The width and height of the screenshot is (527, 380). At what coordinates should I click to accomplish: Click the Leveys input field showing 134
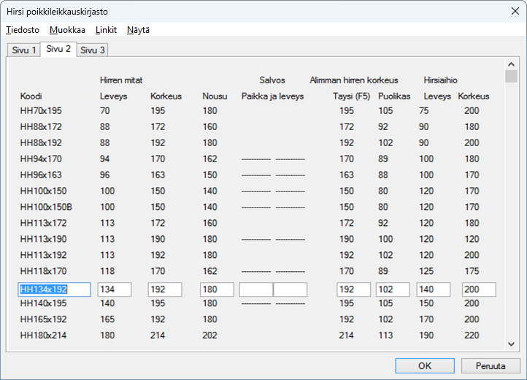115,289
